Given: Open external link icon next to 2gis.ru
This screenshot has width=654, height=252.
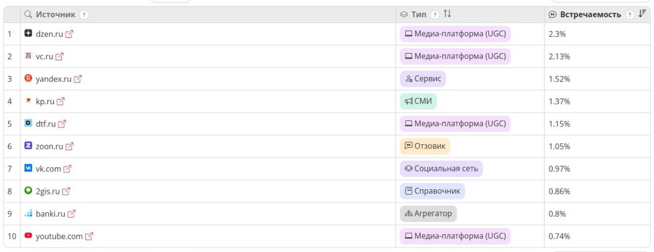Looking at the screenshot, I should (66, 191).
